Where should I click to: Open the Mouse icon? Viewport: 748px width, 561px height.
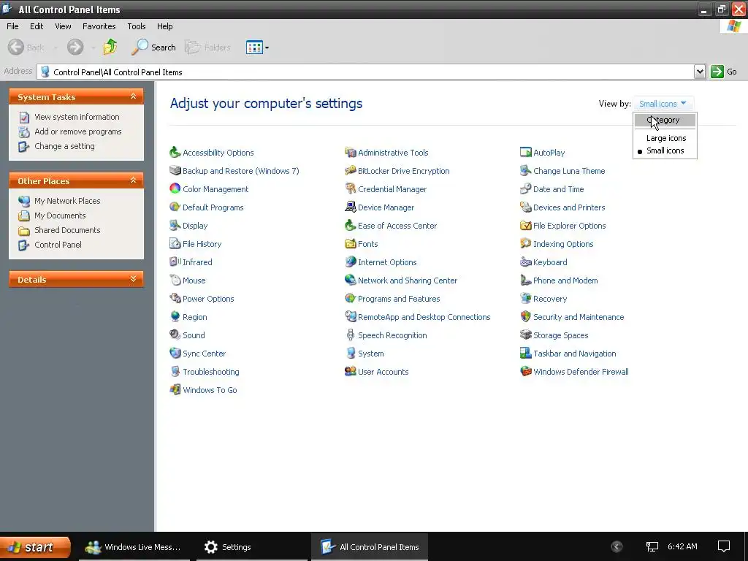point(175,280)
